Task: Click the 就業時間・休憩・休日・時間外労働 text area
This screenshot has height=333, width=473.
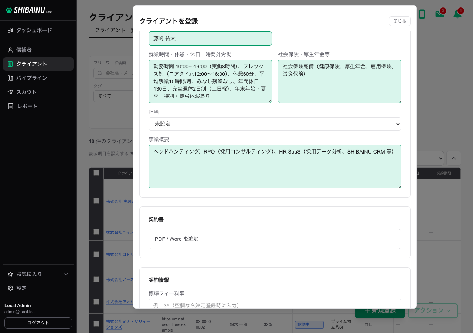Action: point(210,81)
